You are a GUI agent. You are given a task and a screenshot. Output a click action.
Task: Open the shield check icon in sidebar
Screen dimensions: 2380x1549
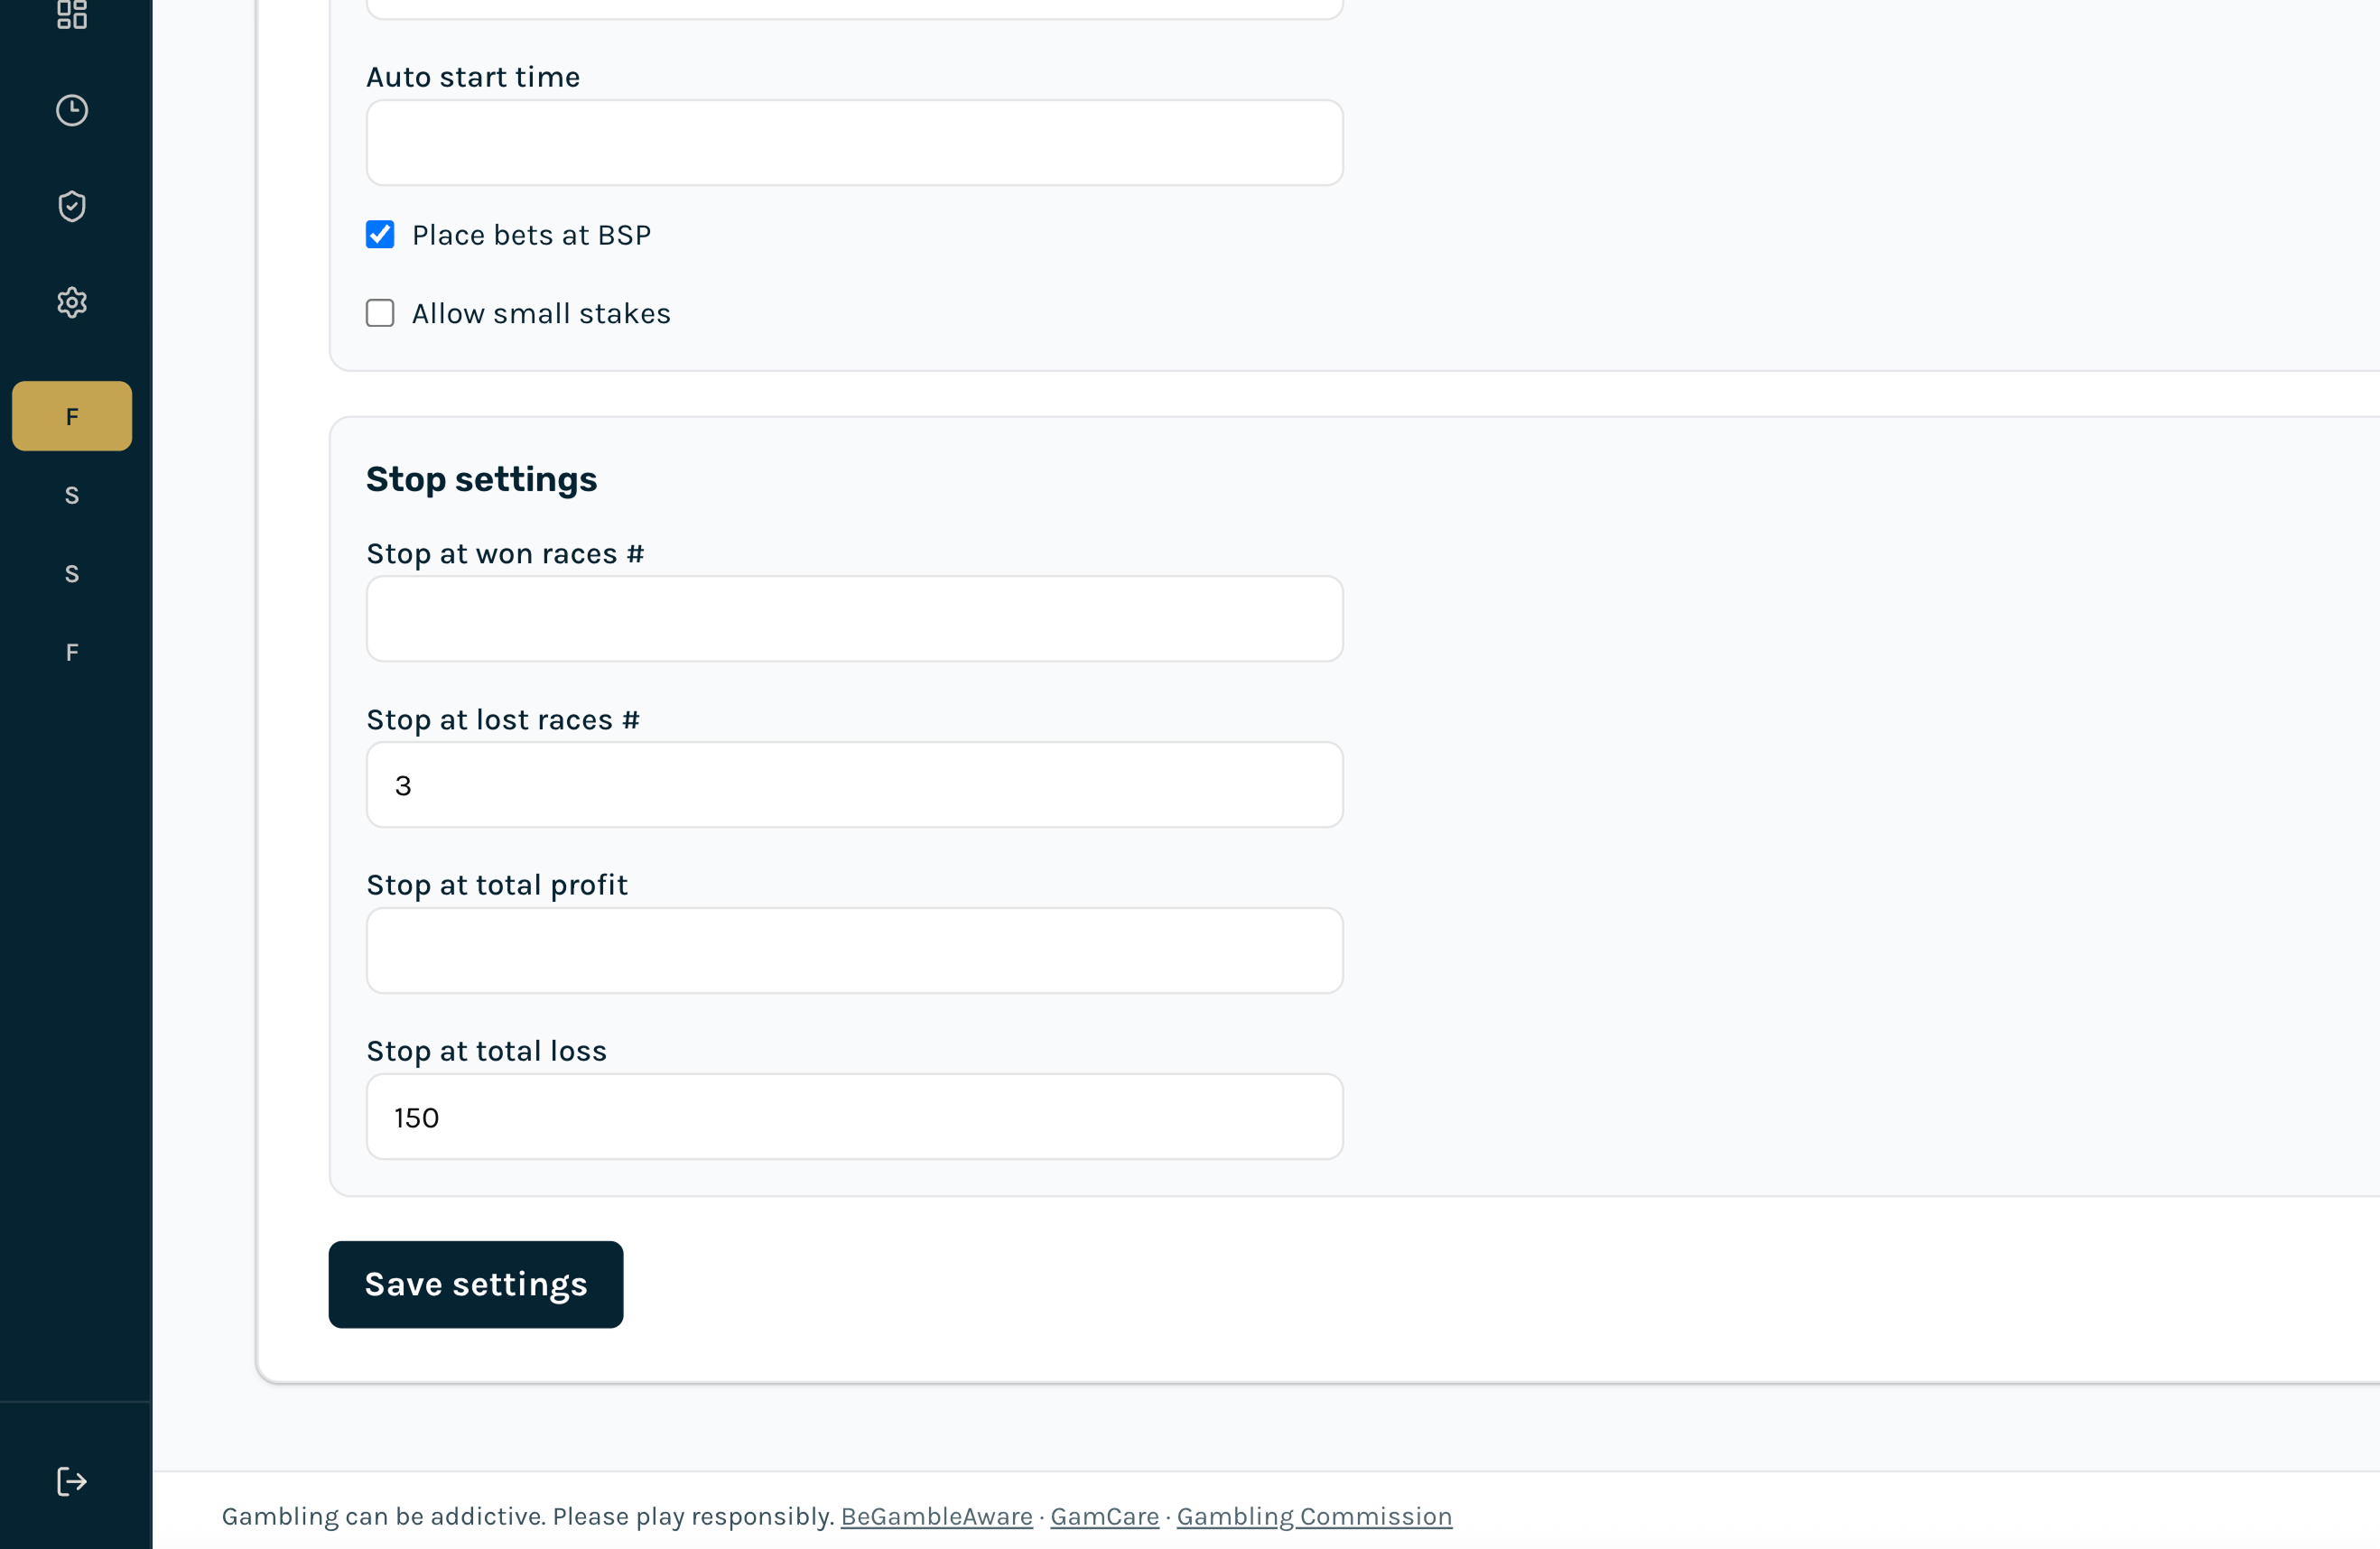(72, 206)
